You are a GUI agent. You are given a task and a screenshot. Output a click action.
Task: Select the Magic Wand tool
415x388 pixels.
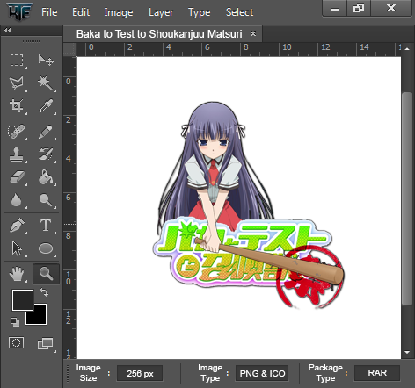coord(46,83)
